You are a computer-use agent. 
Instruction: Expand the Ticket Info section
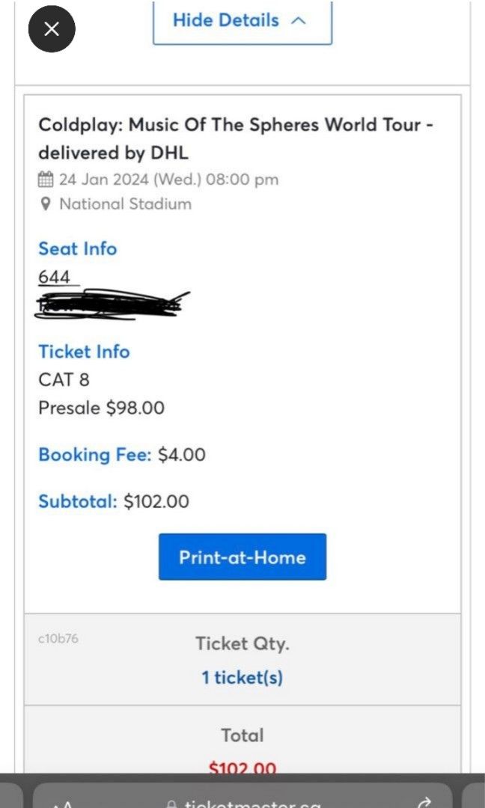(84, 352)
